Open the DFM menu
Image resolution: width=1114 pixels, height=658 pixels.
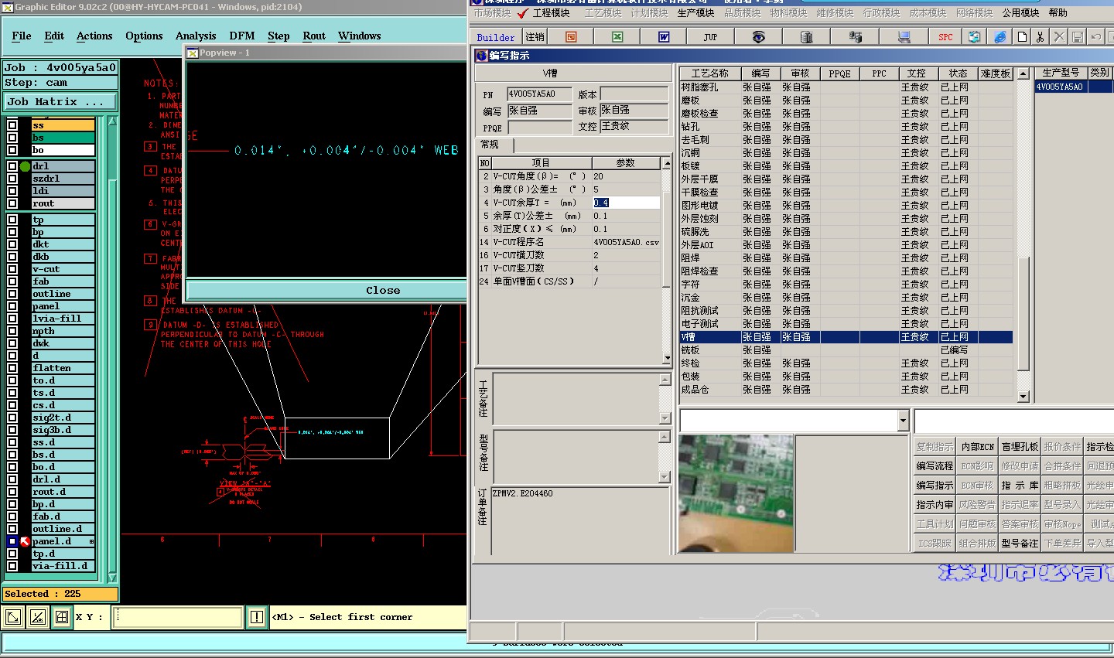pyautogui.click(x=241, y=36)
